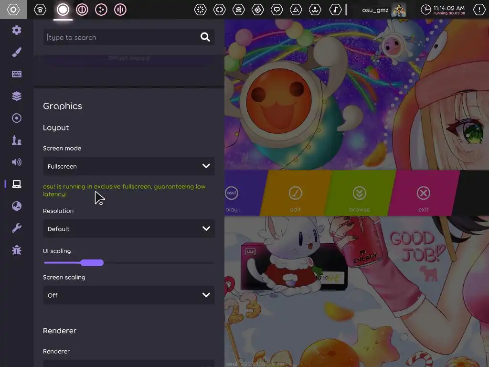489x367 pixels.
Task: Switch to the catch game mode icon
Action: [x=101, y=10]
